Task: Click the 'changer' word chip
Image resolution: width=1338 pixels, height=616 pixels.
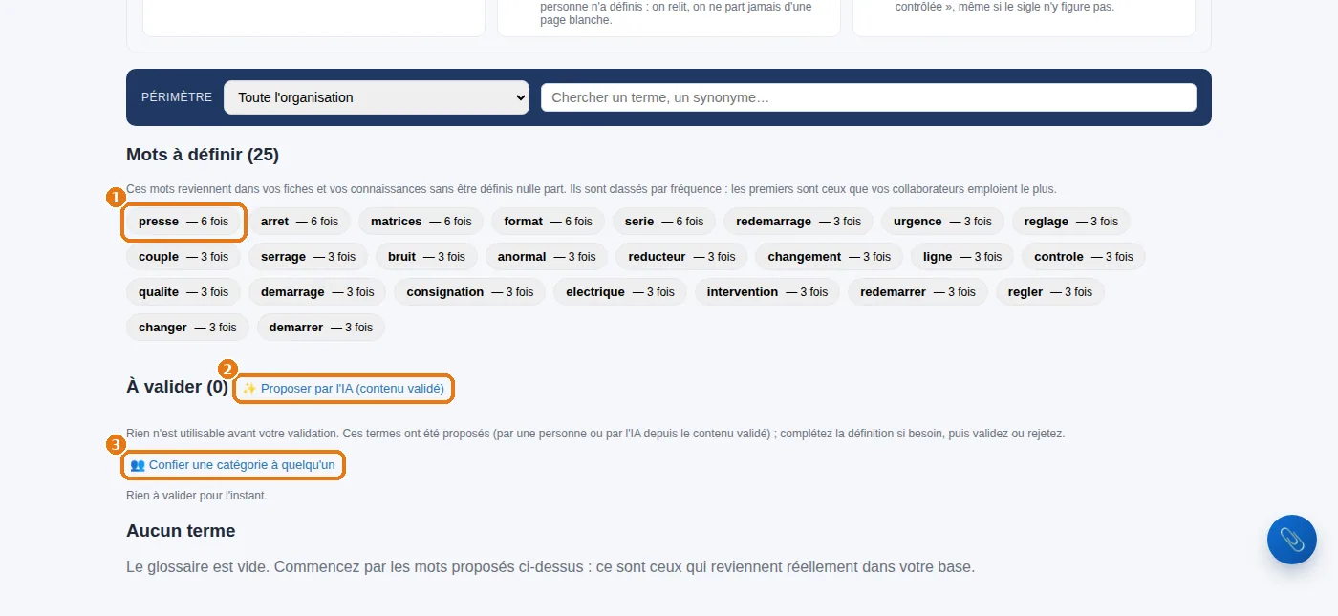Action: [187, 328]
